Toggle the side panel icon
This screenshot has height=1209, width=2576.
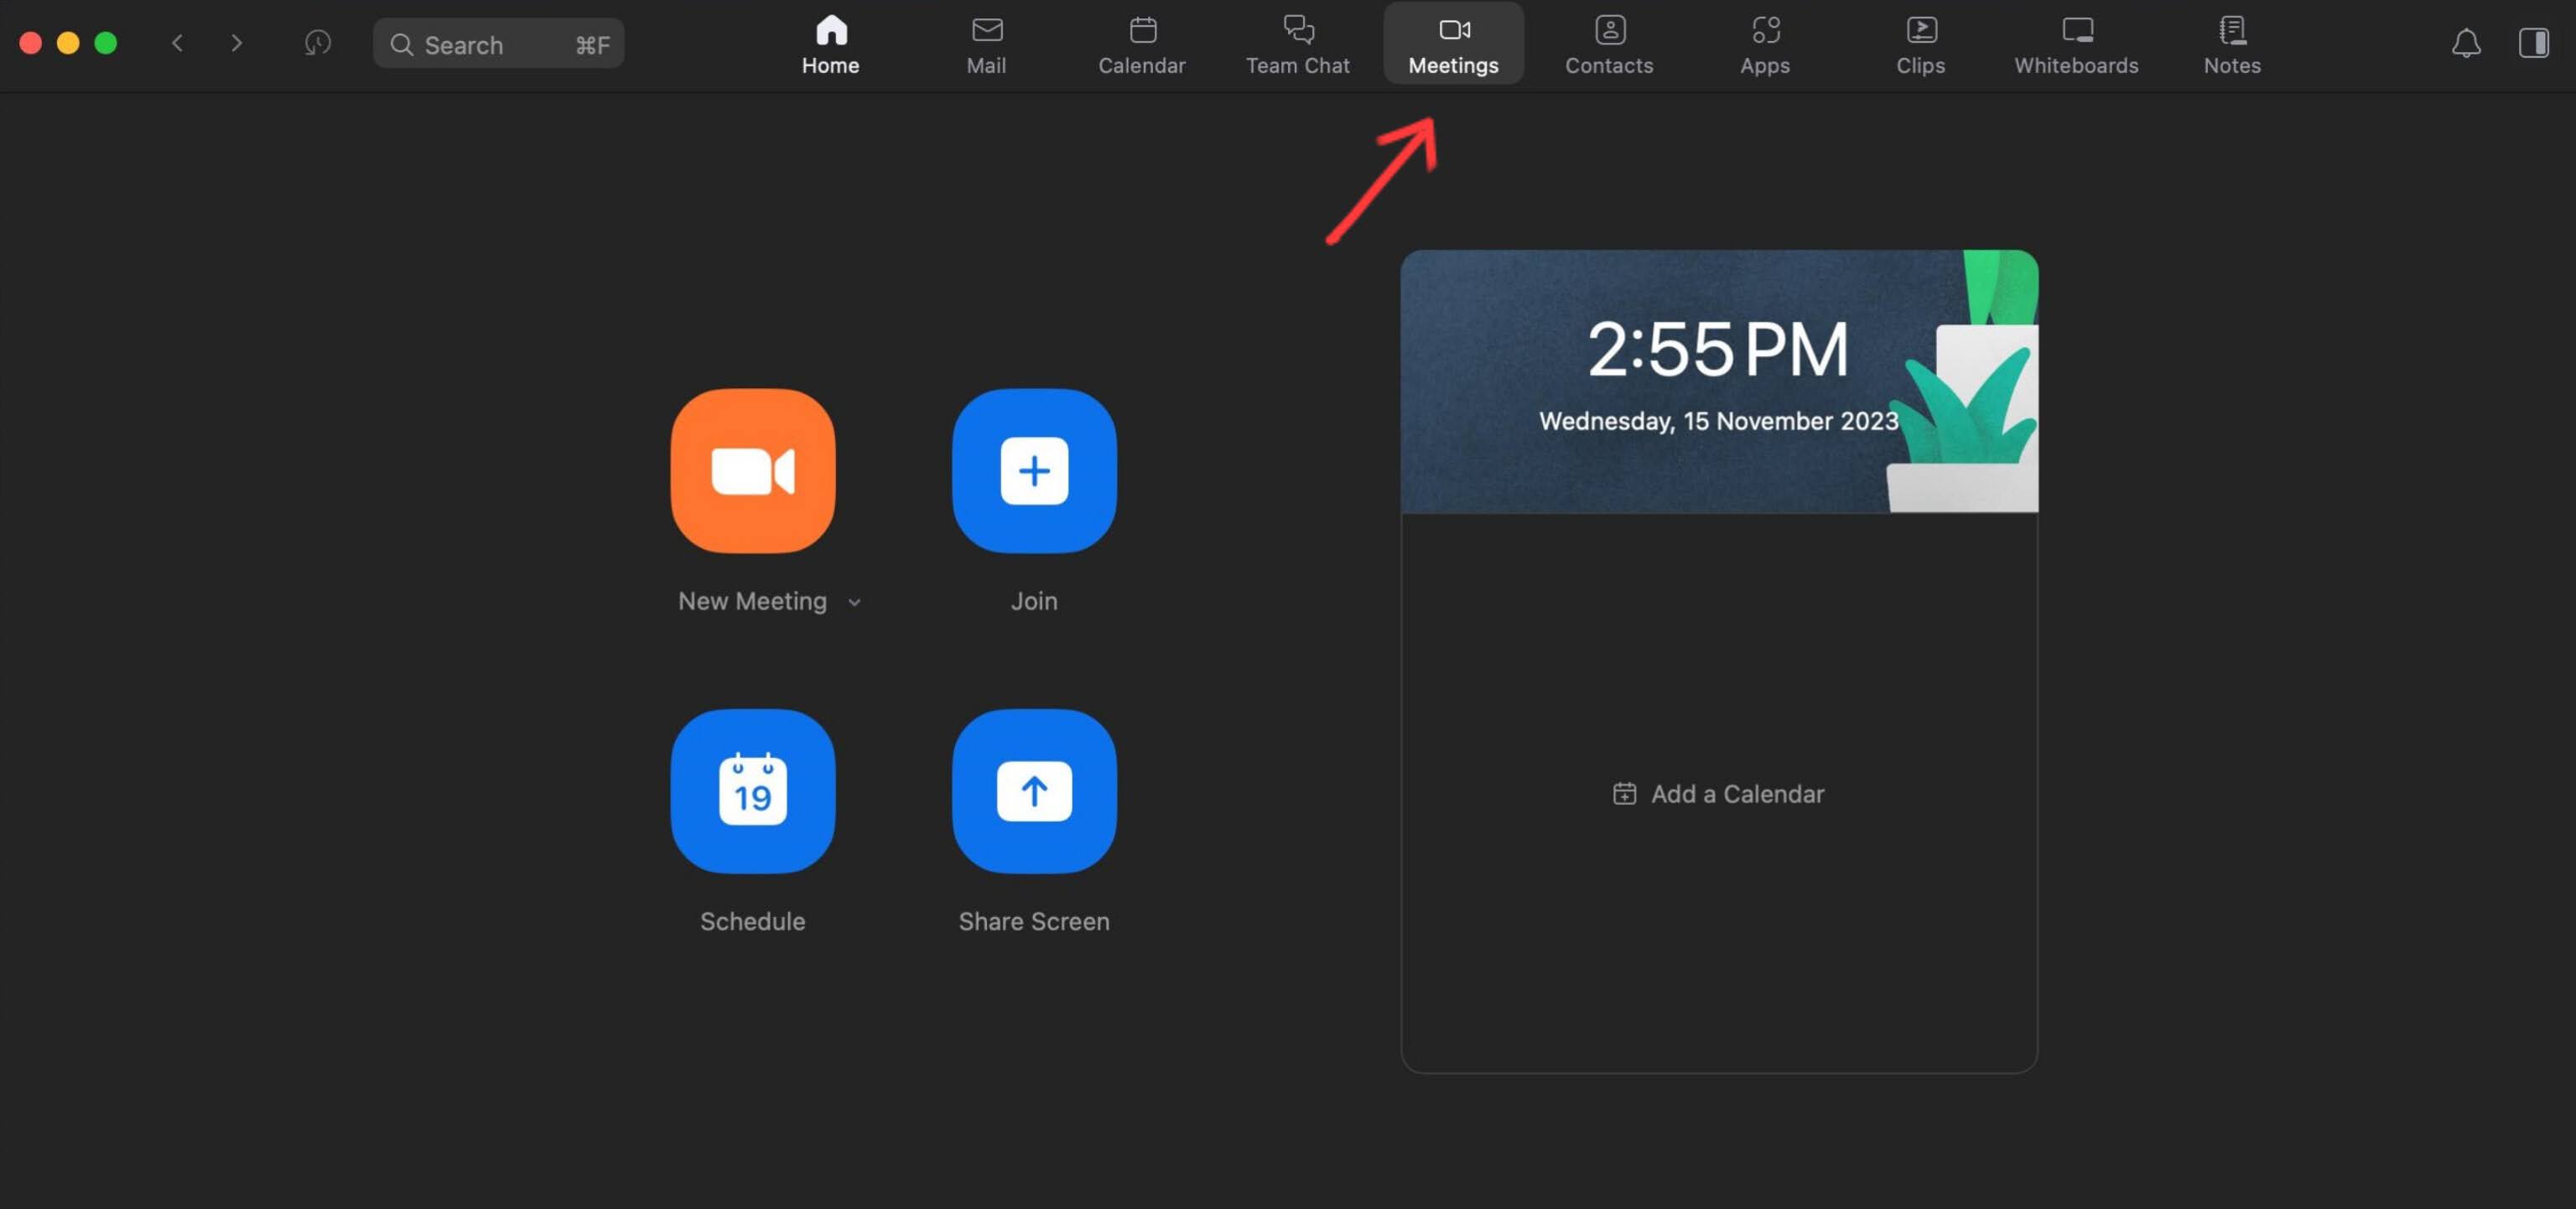[2533, 43]
